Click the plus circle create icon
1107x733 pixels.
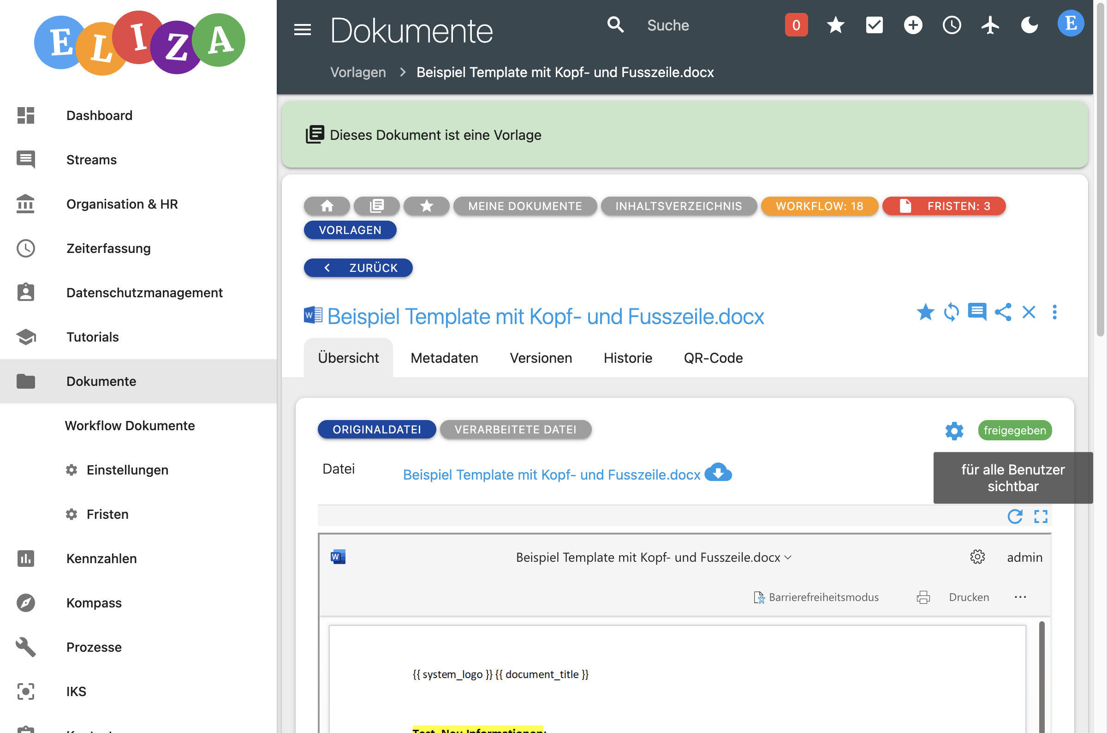tap(913, 25)
